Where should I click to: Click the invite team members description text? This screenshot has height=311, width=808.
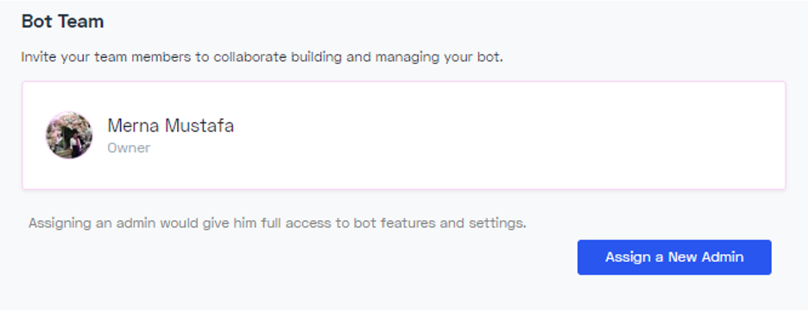[x=262, y=57]
